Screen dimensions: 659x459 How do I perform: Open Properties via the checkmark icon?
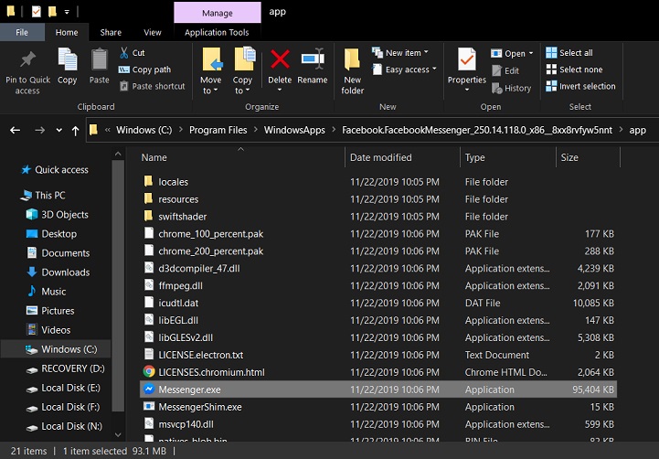click(x=467, y=59)
